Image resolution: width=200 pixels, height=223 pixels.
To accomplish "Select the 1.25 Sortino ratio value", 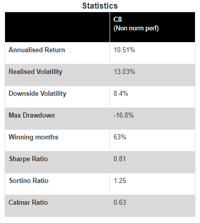I will [x=120, y=180].
